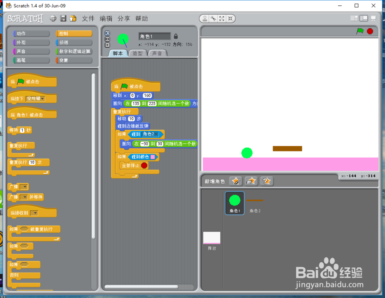The image size is (385, 298).
Task: Select the shrink sprite tool
Action: tap(230, 18)
